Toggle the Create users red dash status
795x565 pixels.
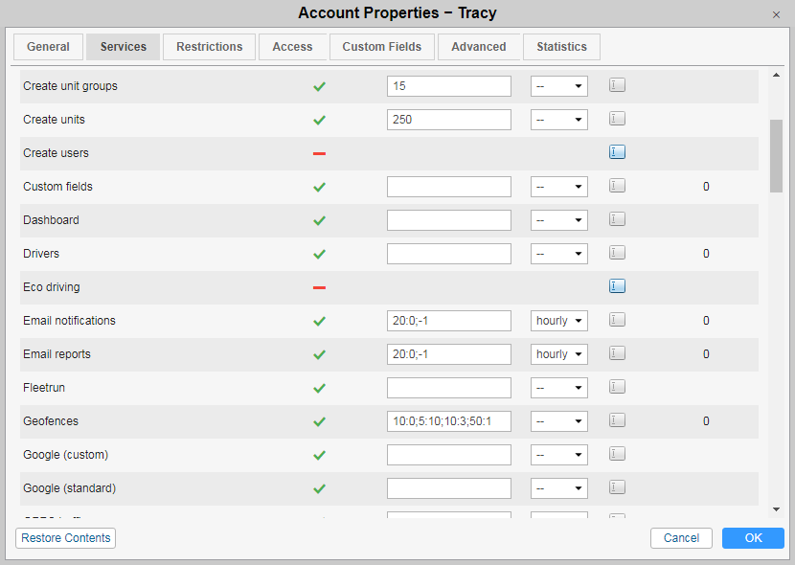(x=319, y=153)
